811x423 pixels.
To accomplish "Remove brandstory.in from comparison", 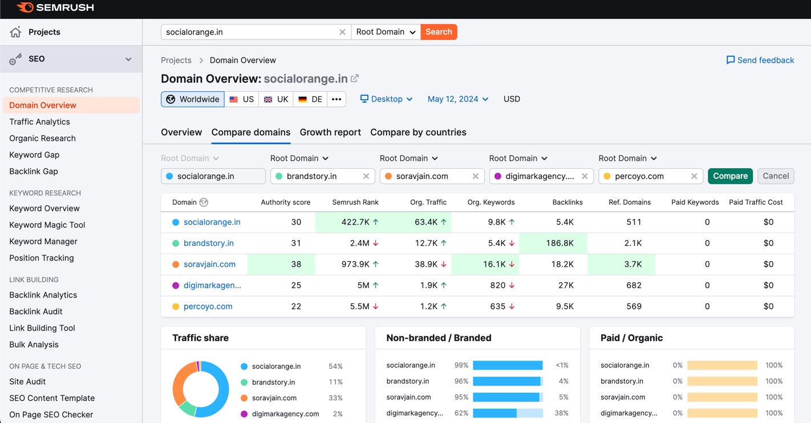I will tap(366, 176).
